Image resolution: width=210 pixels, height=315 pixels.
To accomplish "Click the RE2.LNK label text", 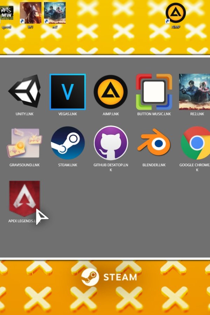I will 197,114.
